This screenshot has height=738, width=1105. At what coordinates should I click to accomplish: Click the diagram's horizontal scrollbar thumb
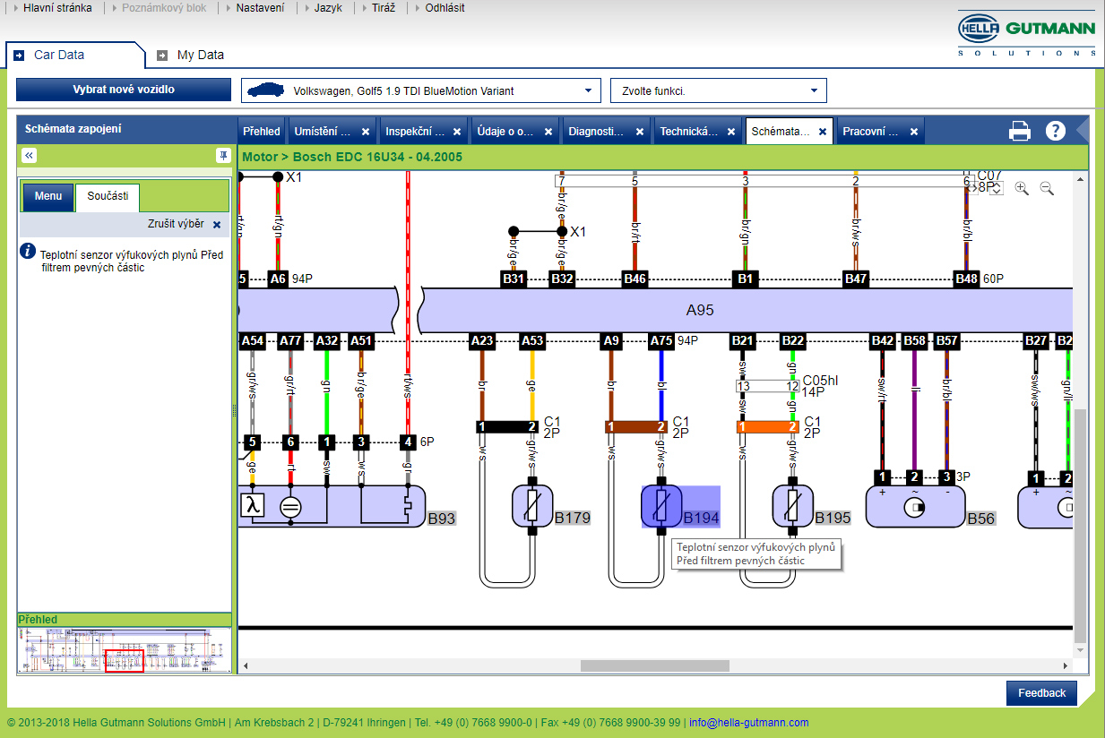pyautogui.click(x=655, y=665)
